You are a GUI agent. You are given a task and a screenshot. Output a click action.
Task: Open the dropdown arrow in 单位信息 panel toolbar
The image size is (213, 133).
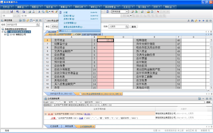click(x=34, y=20)
